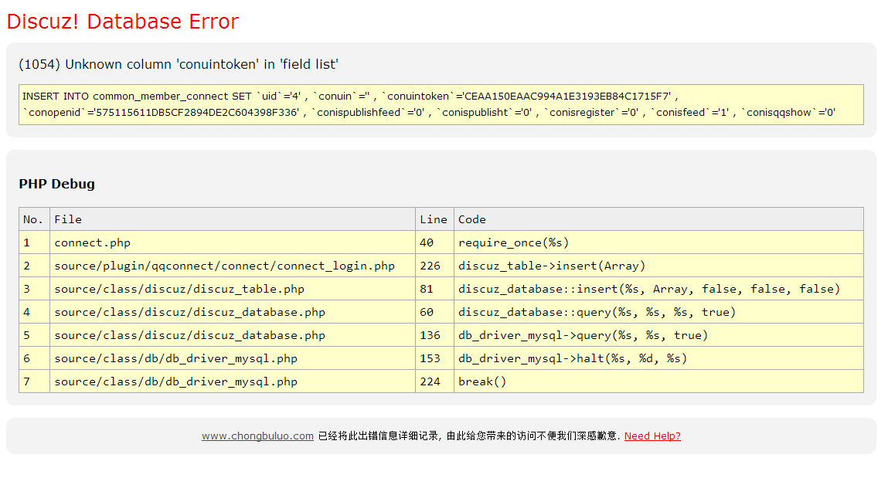888x478 pixels.
Task: Click the Need Help? link
Action: point(652,436)
